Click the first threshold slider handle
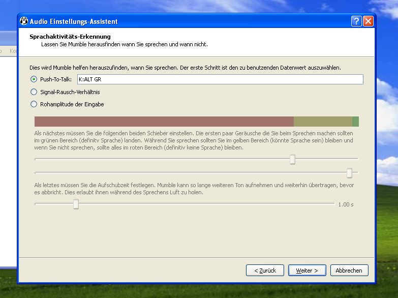The width and height of the screenshot is (398, 298). click(292, 160)
